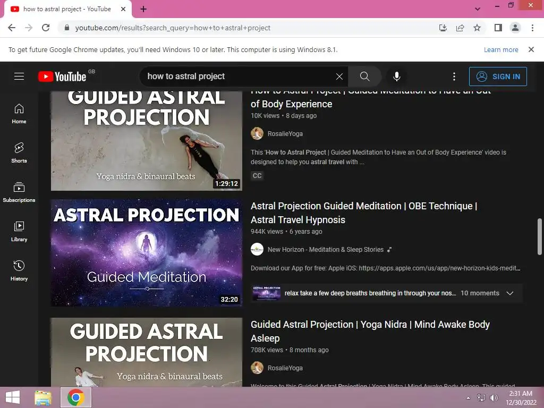This screenshot has width=544, height=408.
Task: Click the install app icon in address bar
Action: tap(443, 28)
